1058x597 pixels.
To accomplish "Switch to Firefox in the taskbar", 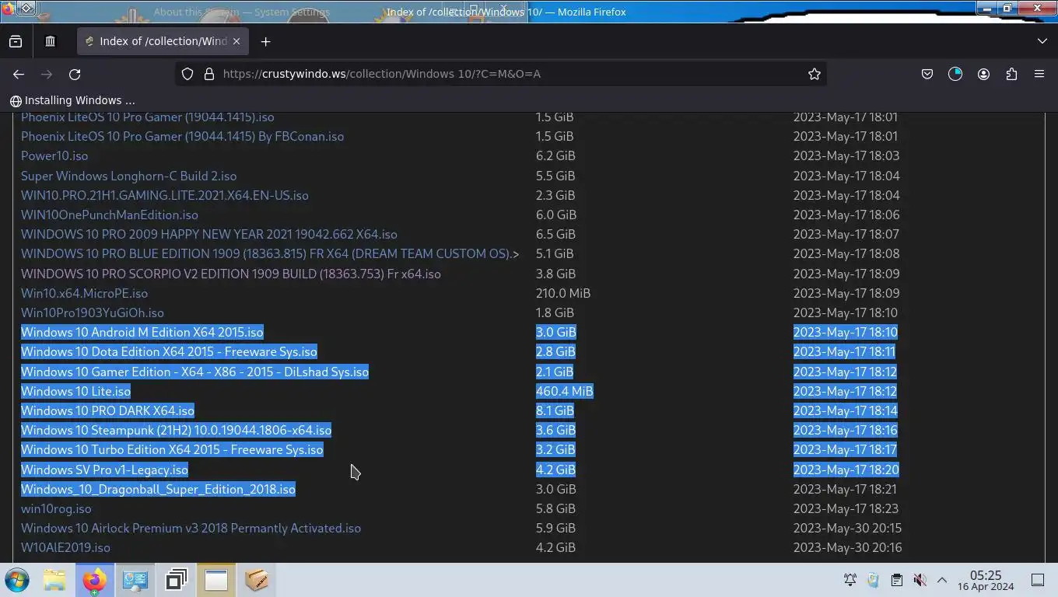I will point(94,580).
